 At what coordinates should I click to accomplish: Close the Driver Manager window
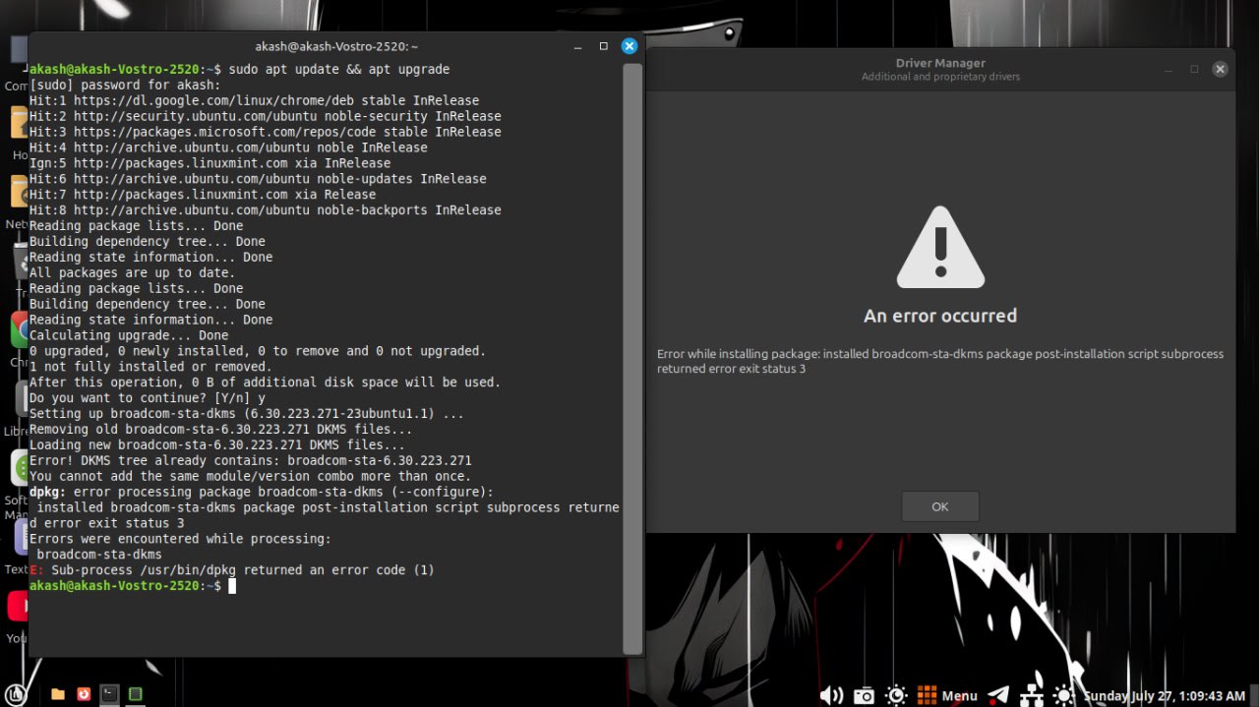pyautogui.click(x=1220, y=69)
